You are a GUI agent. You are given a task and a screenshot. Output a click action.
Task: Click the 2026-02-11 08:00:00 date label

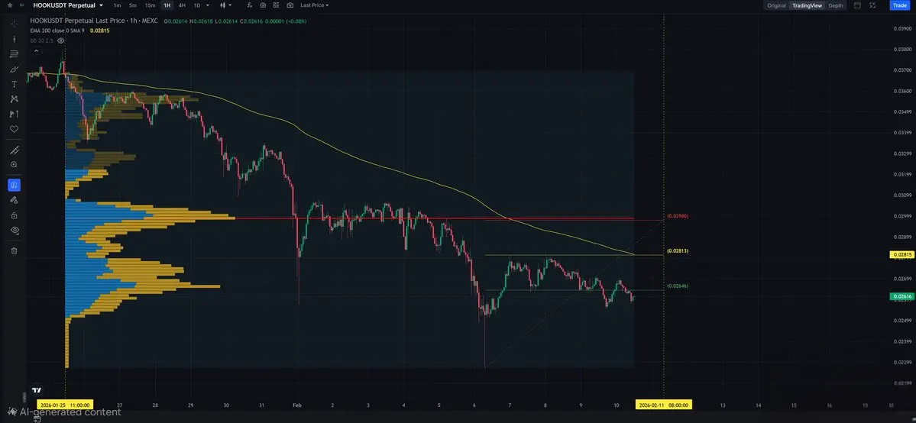coord(663,405)
